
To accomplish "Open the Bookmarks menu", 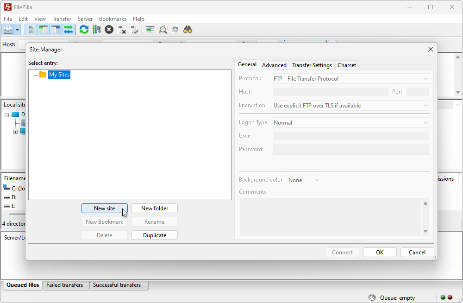I will click(113, 19).
